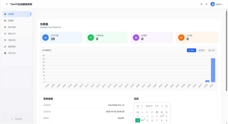This screenshot has width=228, height=124.
Task: Select date 9 in calendar
Action: [x=167, y=121]
